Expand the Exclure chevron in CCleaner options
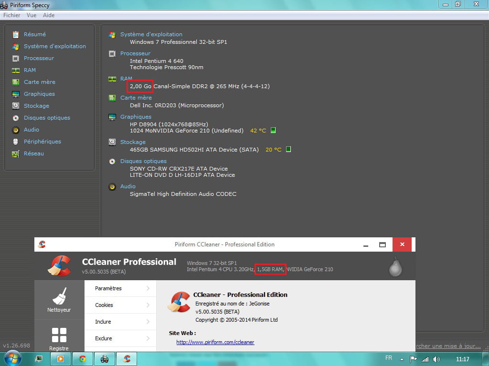 [148, 338]
